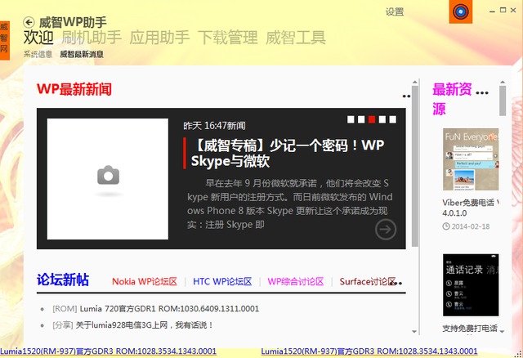Click the 通话记录 app thumbnail
Viewport: 523px width, 358px height.
[471, 285]
